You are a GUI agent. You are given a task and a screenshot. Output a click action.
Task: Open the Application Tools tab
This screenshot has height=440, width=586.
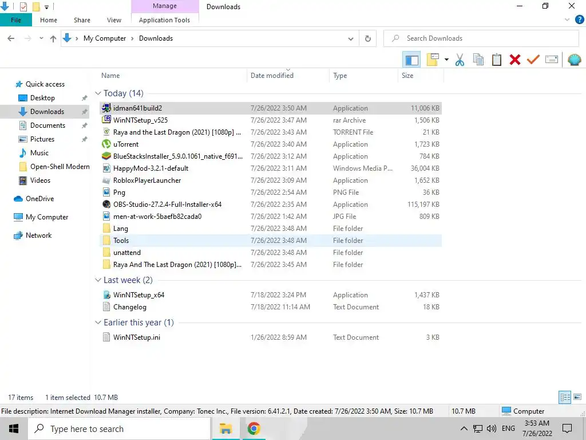coord(164,20)
